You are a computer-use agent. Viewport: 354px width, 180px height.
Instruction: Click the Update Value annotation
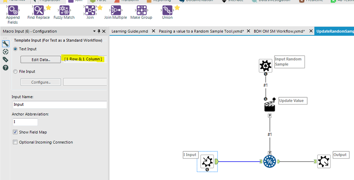pos(293,100)
